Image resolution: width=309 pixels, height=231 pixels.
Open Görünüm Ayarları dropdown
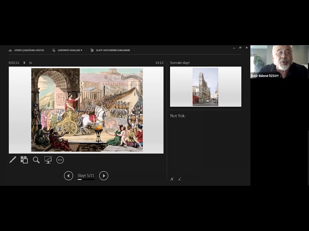tap(68, 50)
